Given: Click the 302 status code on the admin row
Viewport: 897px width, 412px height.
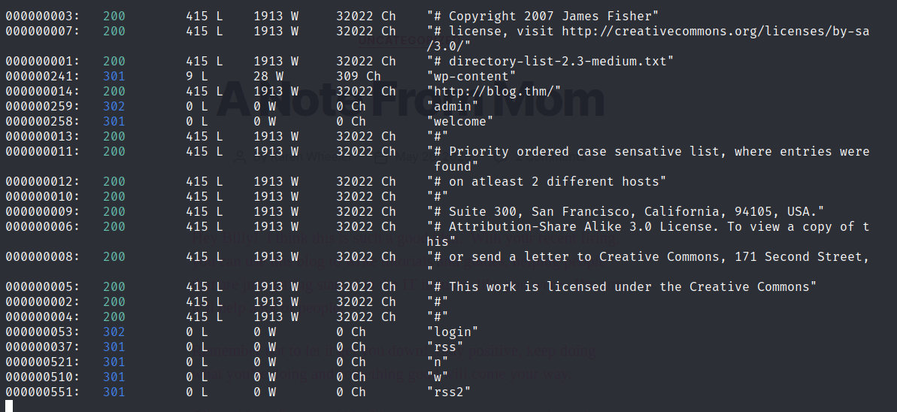Looking at the screenshot, I should (114, 107).
